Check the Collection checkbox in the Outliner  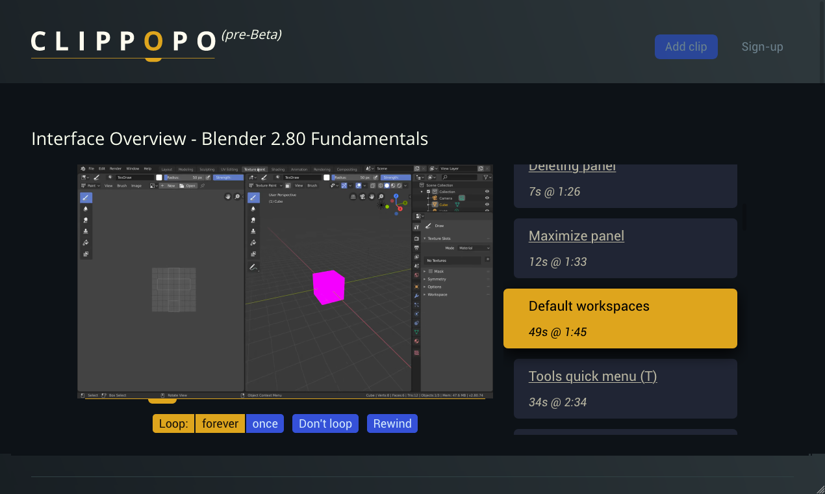click(429, 191)
